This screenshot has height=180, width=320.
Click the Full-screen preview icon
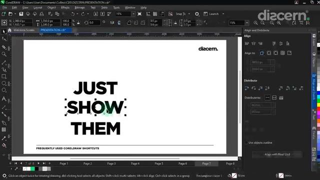click(x=139, y=14)
